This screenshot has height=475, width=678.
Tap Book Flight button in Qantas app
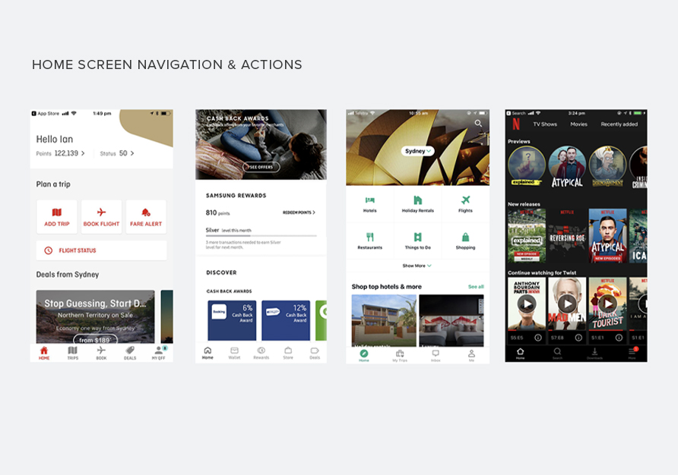(101, 217)
